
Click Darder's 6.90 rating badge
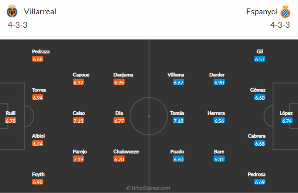tap(219, 83)
